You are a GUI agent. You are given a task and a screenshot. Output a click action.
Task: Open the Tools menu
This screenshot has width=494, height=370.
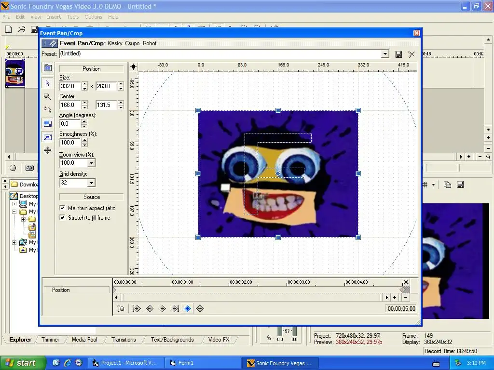(72, 17)
